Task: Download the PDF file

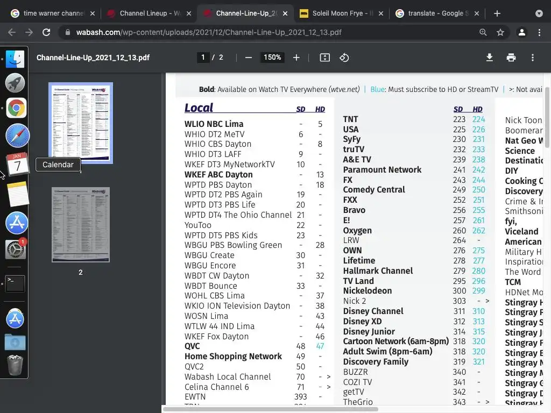Action: 489,58
